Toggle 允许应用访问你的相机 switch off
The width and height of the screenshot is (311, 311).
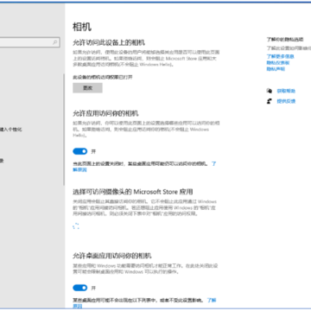(x=79, y=151)
